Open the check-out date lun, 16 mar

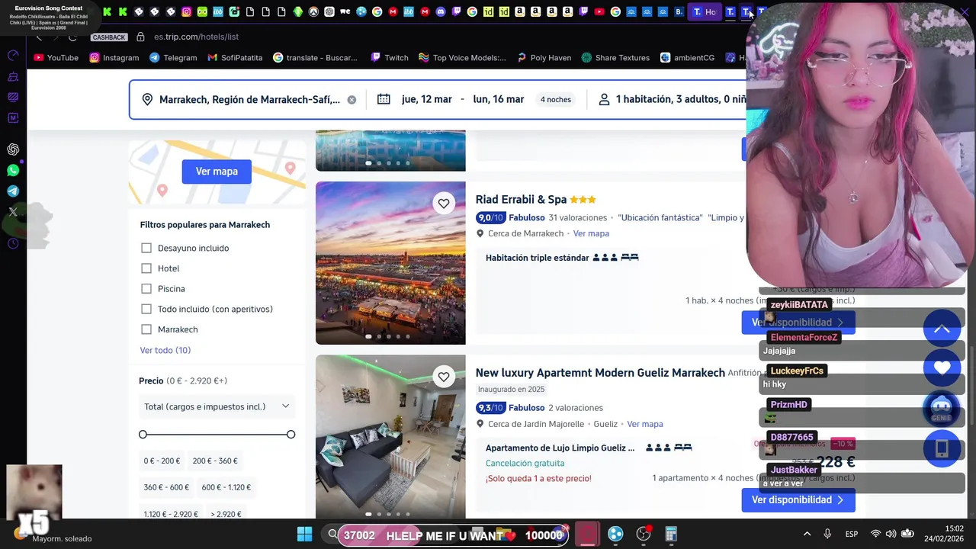[498, 99]
